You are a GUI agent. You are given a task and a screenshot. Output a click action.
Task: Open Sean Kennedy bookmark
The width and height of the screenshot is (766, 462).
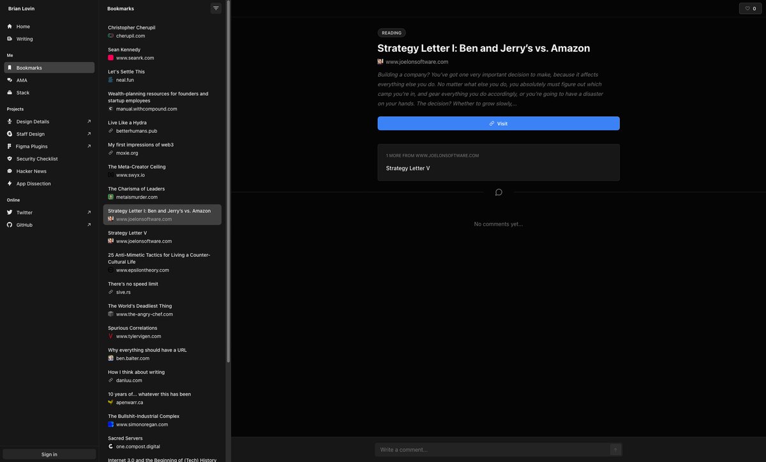pyautogui.click(x=162, y=54)
